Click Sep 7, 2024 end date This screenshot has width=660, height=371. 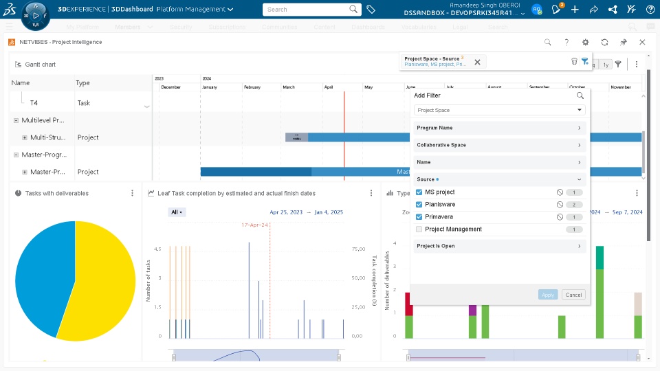pos(627,212)
